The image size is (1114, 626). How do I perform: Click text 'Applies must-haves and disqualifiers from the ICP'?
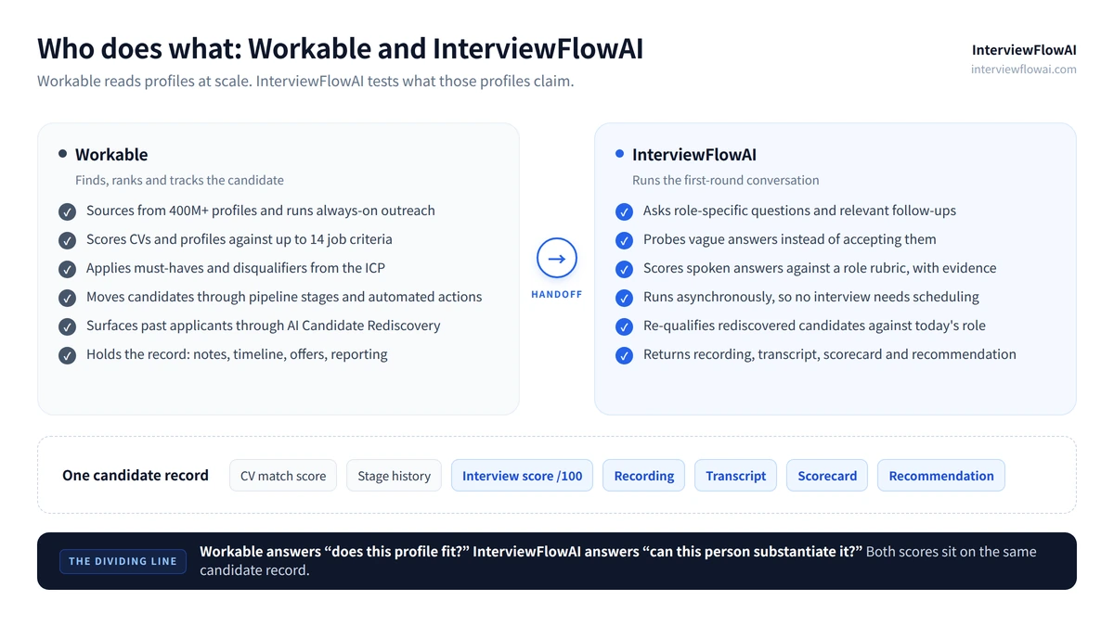coord(236,268)
